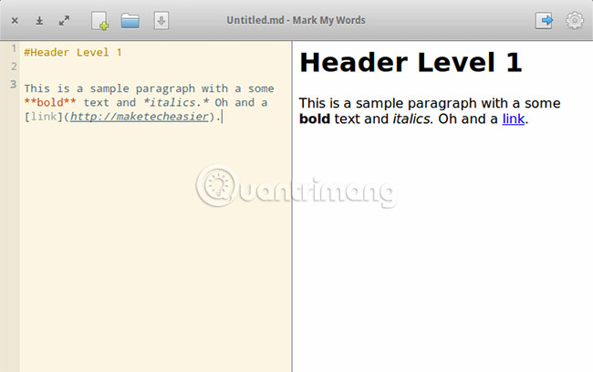Click 'This is a sample paragraph' in the preview
Screen dimensions: 593x372
tap(388, 103)
